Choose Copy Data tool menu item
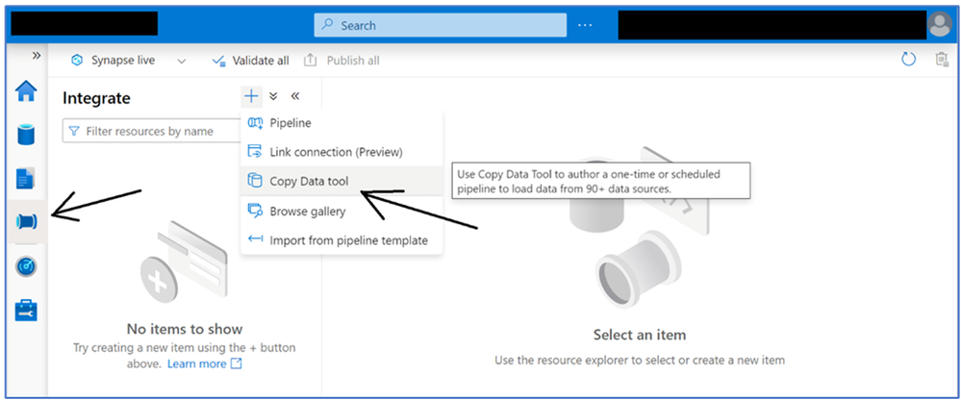 pos(341,181)
